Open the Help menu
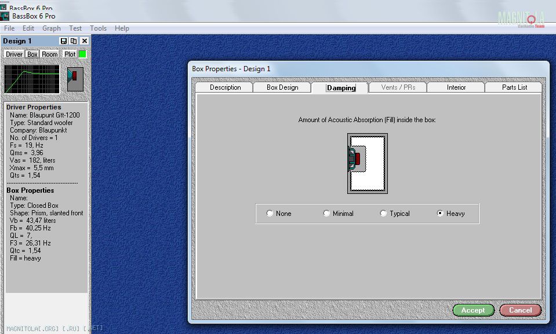The image size is (556, 334). click(122, 28)
